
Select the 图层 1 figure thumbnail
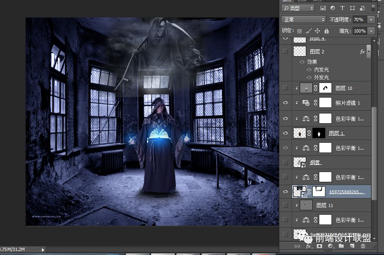pyautogui.click(x=300, y=133)
